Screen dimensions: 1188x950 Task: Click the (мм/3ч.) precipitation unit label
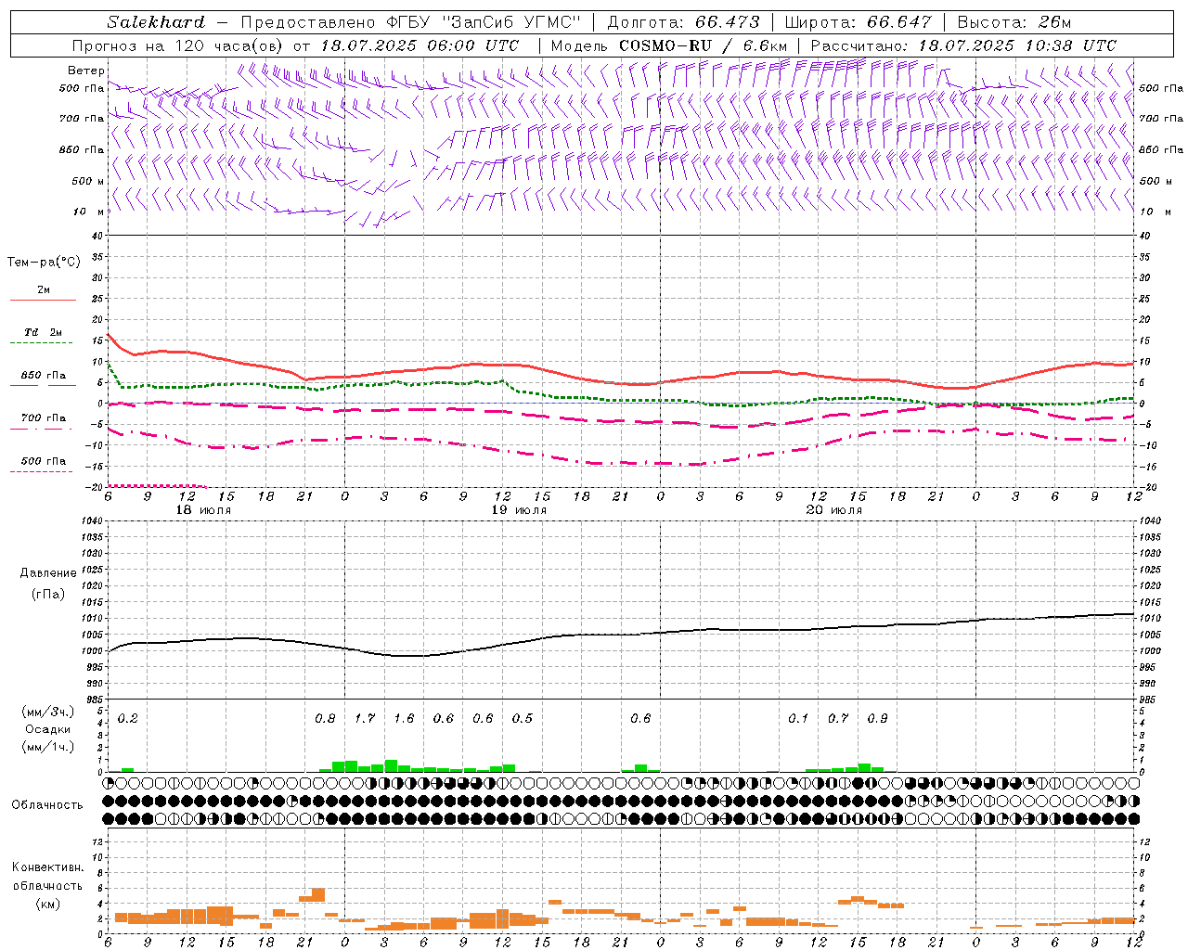47,712
